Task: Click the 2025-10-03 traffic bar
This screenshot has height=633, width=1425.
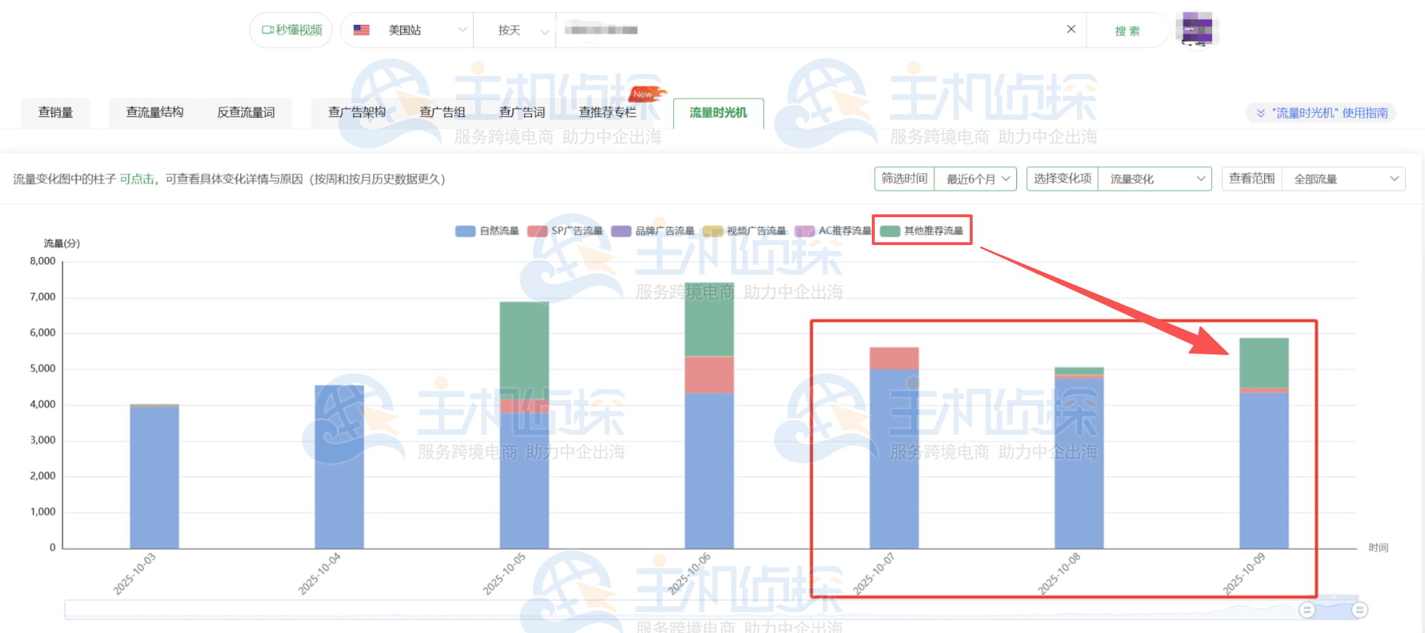Action: pos(154,477)
